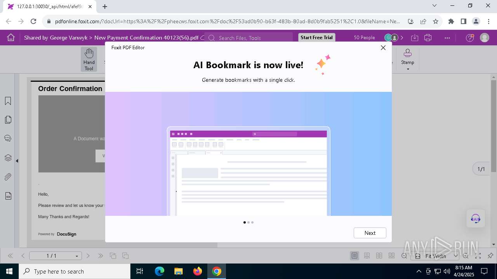Image resolution: width=497 pixels, height=279 pixels.
Task: Select the third carousel dot indicator
Action: (252, 222)
